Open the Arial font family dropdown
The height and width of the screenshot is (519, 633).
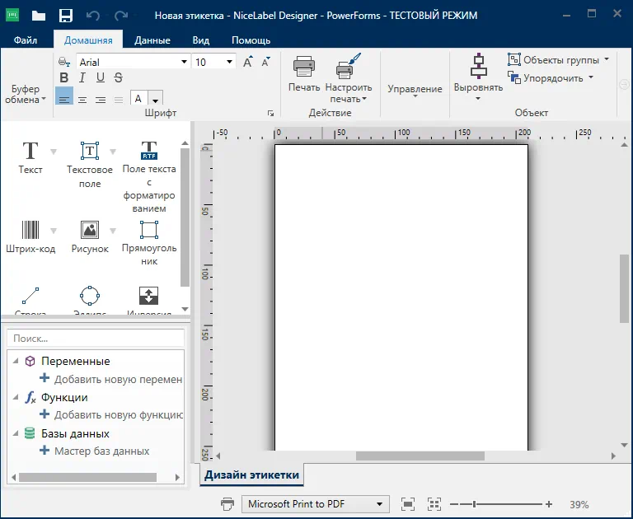(x=184, y=62)
